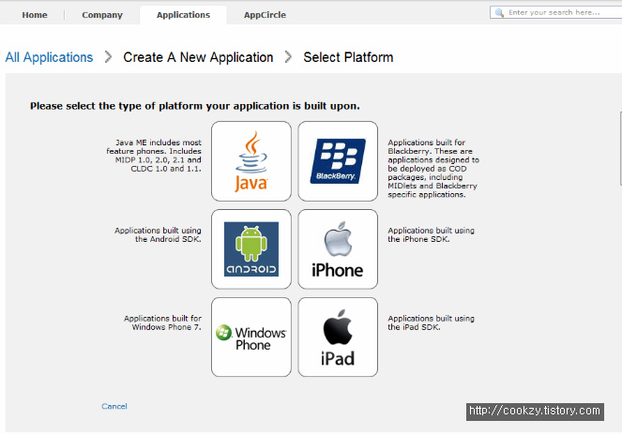Go back to All Applications breadcrumb
The width and height of the screenshot is (622, 435).
(49, 57)
